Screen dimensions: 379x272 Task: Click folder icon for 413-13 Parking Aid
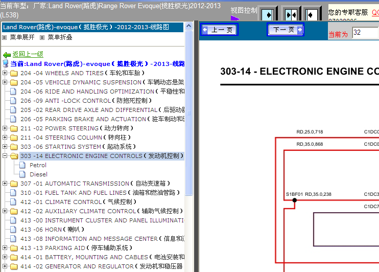pos(14,248)
